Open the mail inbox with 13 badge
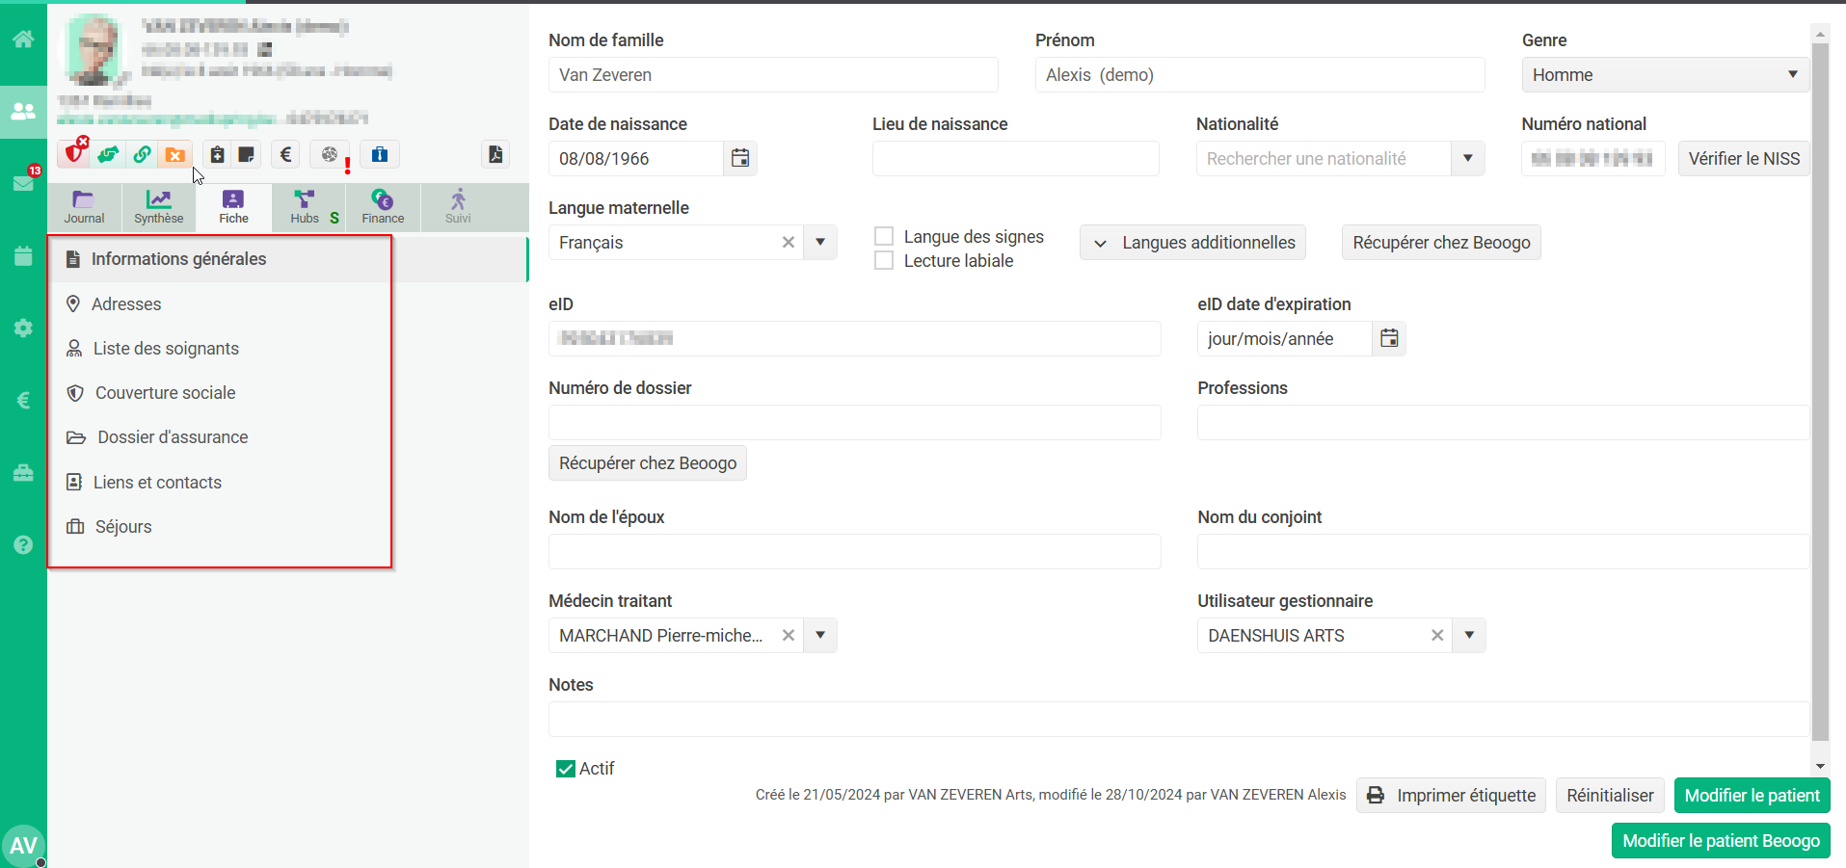 (23, 182)
